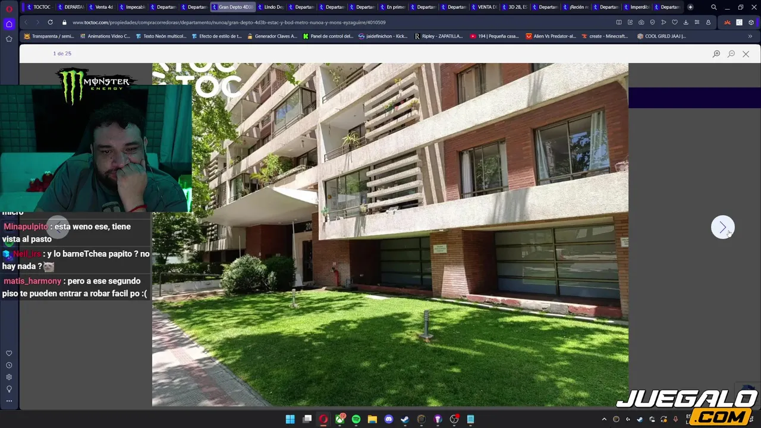Screen dimensions: 761x428
Task: Switch to the 3D 2B, ES tab
Action: (514, 7)
